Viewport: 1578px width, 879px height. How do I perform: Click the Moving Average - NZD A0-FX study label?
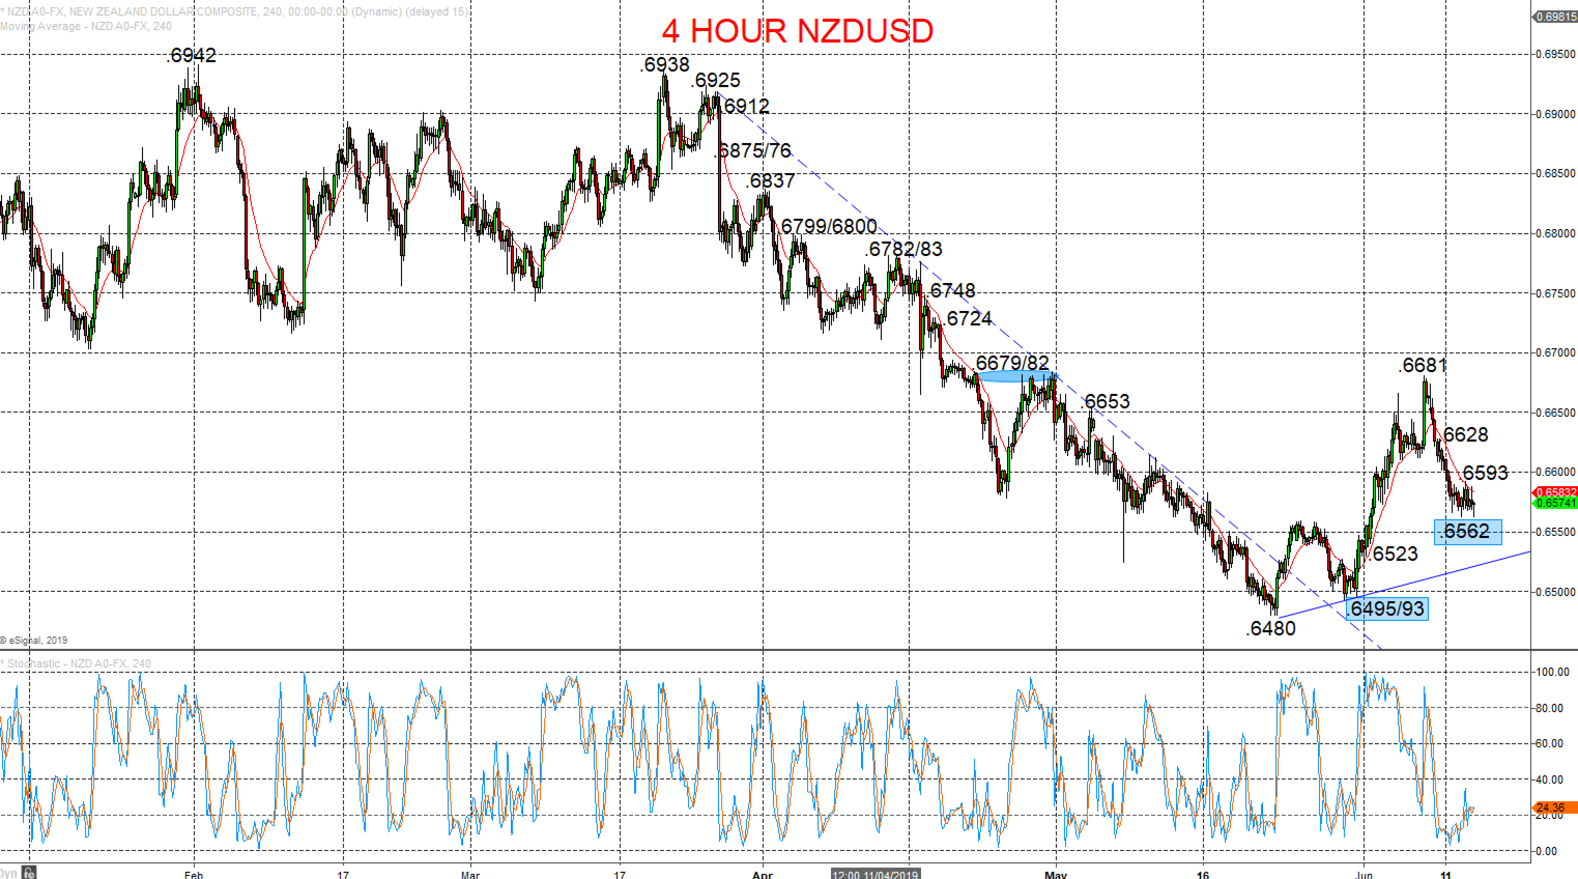click(86, 26)
